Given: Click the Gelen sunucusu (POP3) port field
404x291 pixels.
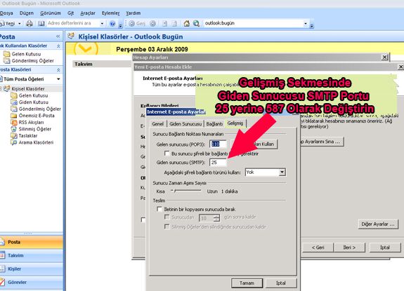Looking at the screenshot, I should (x=218, y=144).
